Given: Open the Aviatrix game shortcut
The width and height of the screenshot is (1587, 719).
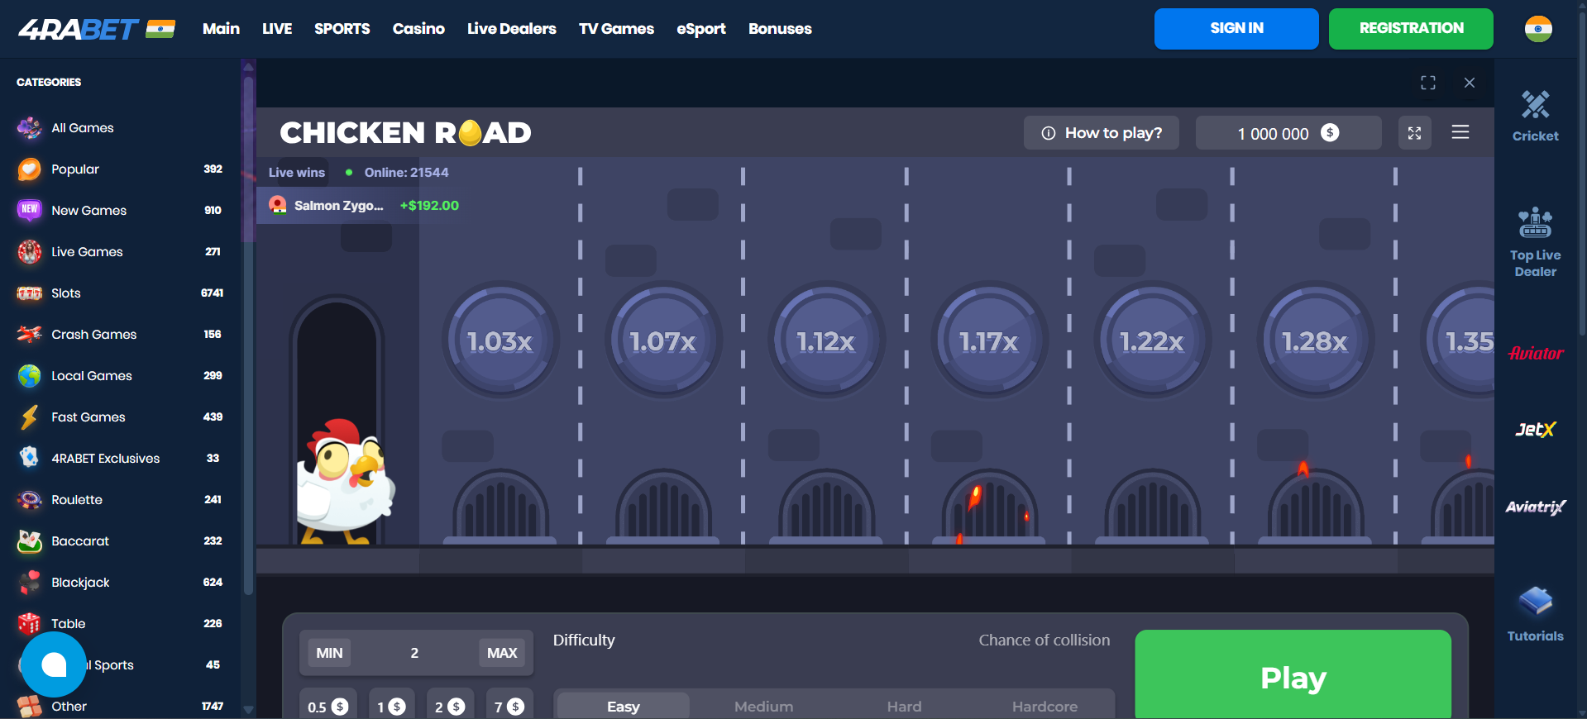Looking at the screenshot, I should coord(1535,507).
